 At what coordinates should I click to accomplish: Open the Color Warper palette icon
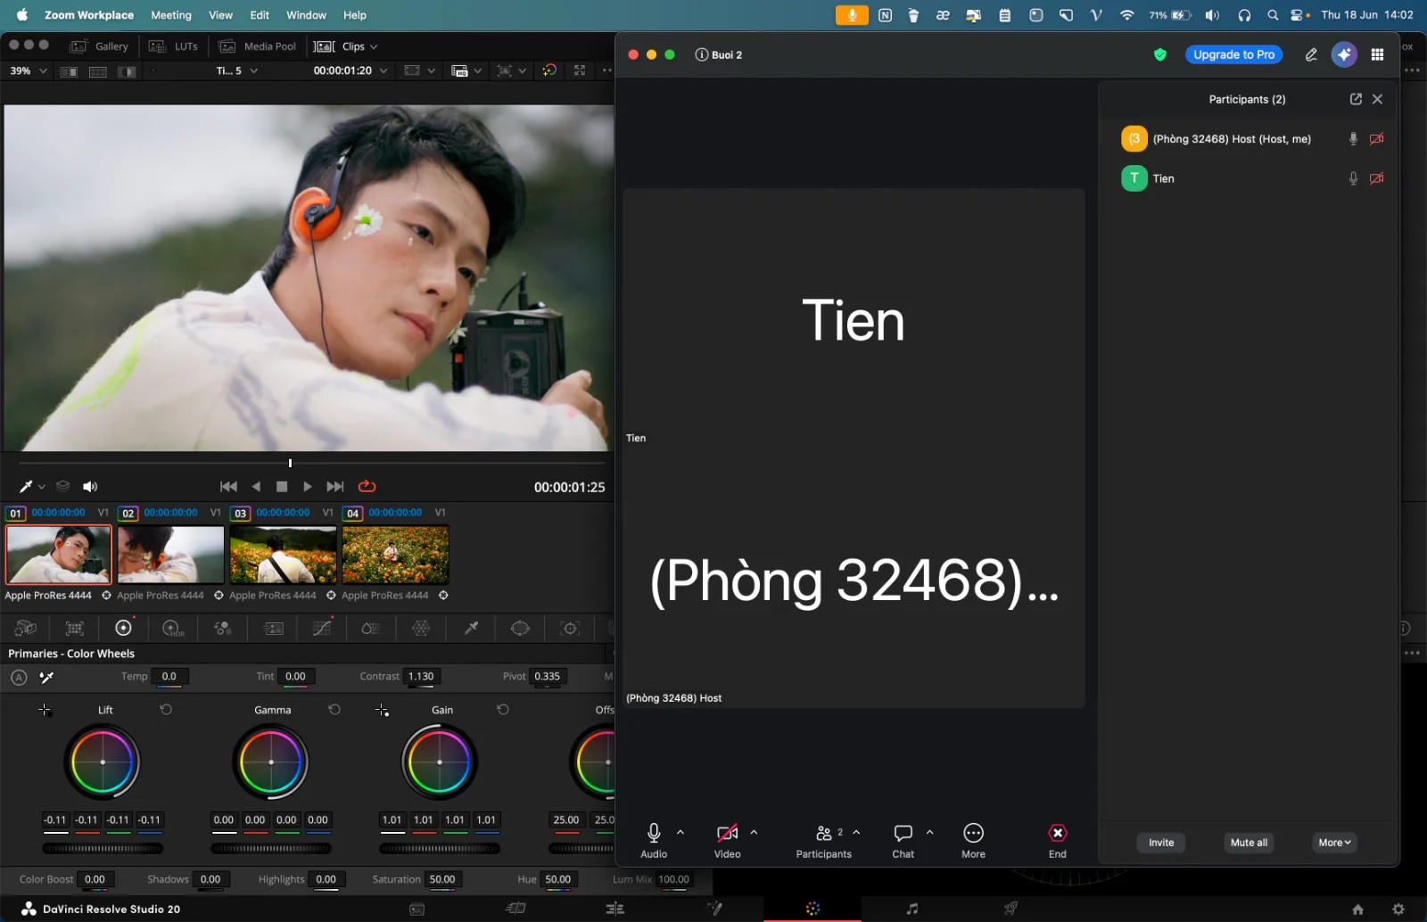[x=421, y=628]
